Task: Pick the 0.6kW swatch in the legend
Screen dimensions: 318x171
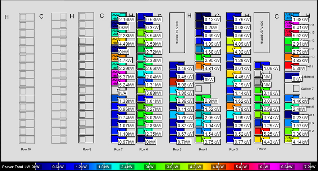Action: tap(58, 167)
